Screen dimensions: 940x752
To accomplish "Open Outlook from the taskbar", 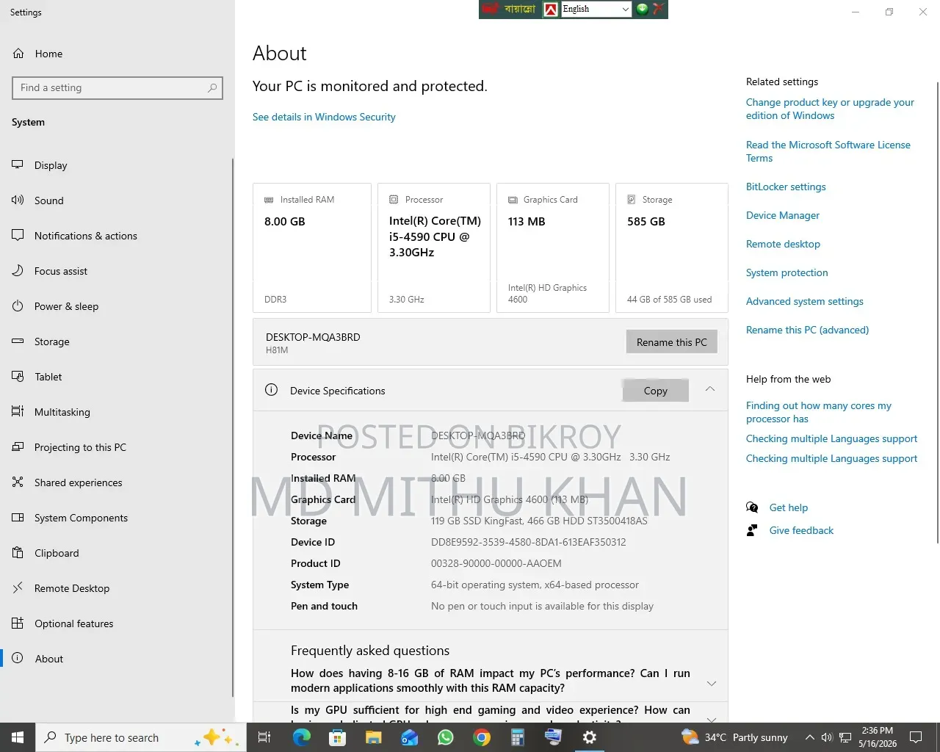I will pyautogui.click(x=409, y=737).
